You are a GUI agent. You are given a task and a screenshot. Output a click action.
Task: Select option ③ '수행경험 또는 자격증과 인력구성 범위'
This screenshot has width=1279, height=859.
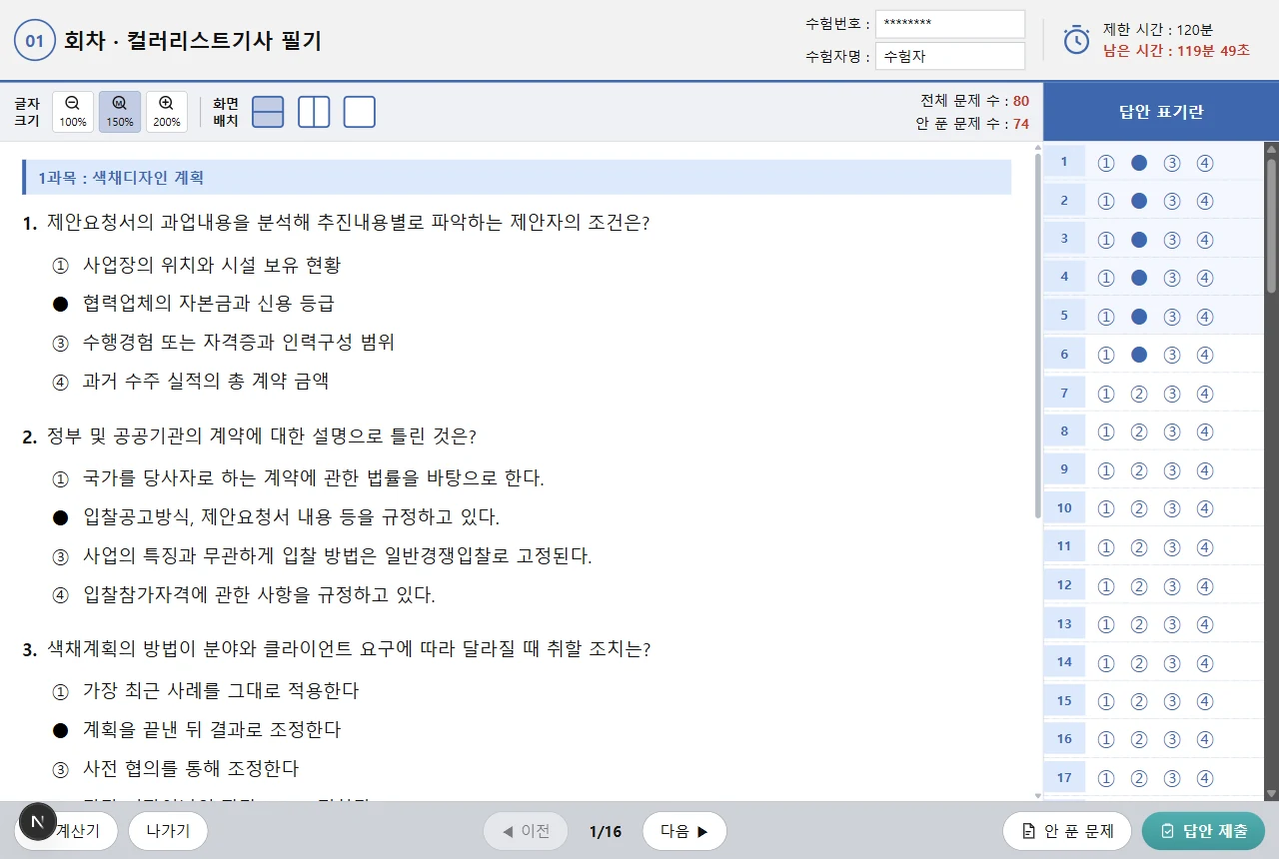[x=224, y=343]
